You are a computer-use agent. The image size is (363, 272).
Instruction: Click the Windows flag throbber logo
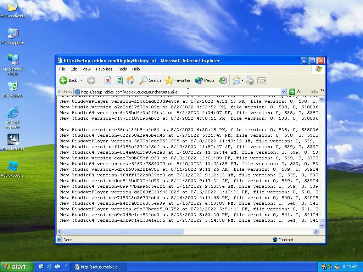tap(319, 69)
